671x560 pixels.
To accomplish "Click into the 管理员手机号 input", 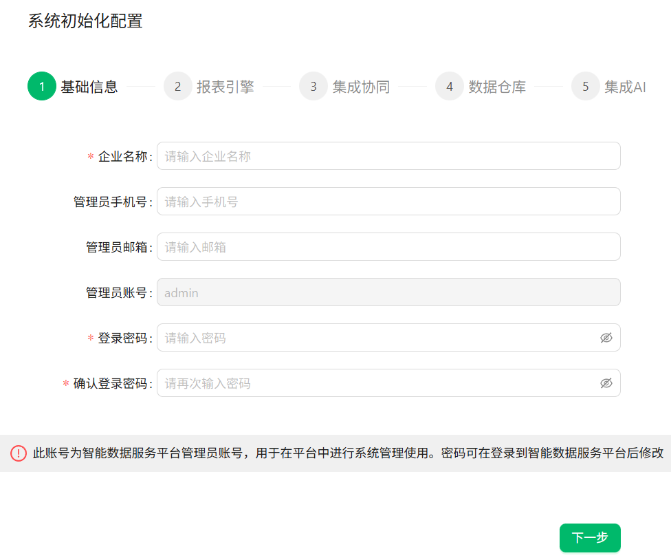I will click(388, 202).
